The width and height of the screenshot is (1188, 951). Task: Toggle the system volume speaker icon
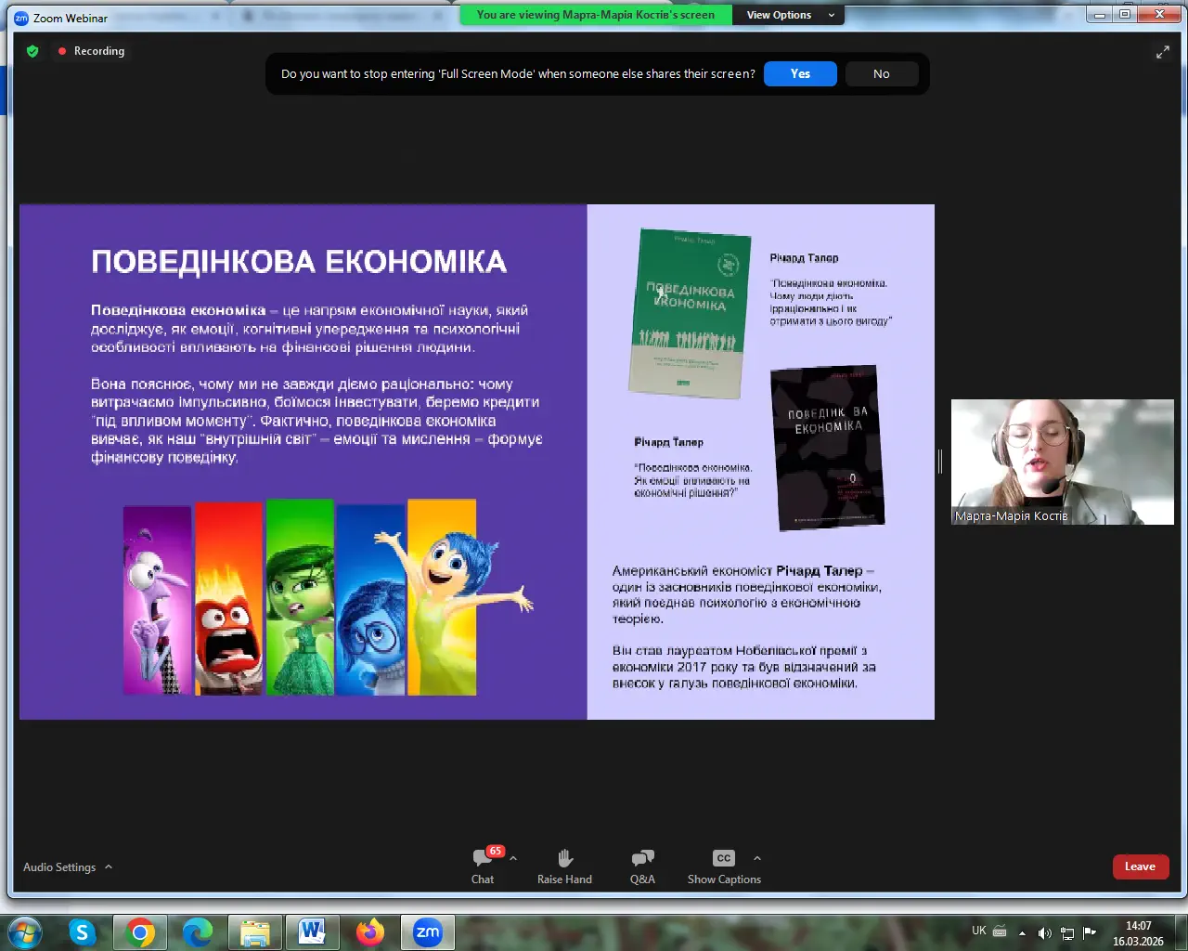click(1044, 932)
